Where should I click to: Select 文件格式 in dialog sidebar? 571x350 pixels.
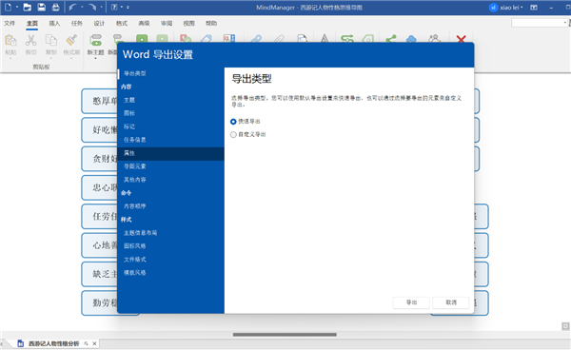tap(170, 260)
